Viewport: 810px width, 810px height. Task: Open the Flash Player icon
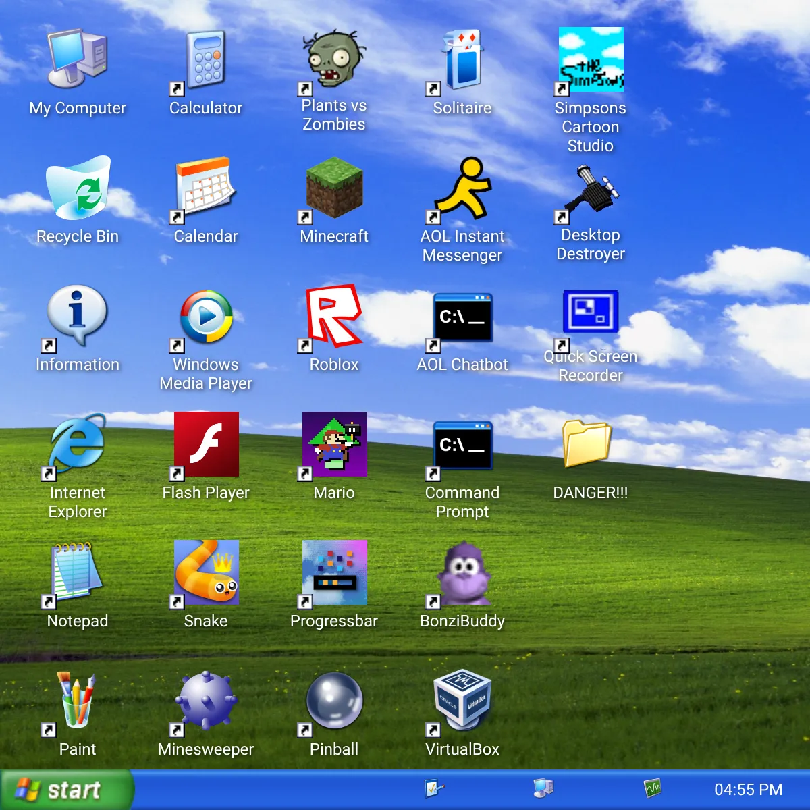click(x=206, y=444)
